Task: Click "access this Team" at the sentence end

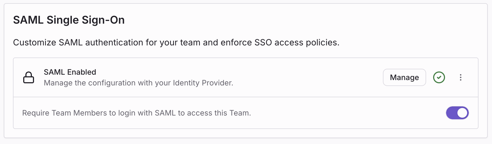Action: [x=219, y=113]
